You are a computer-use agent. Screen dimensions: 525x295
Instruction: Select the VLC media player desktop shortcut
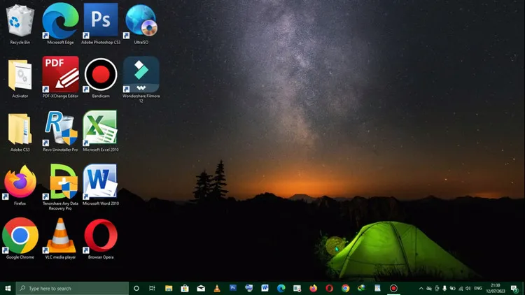coord(60,239)
